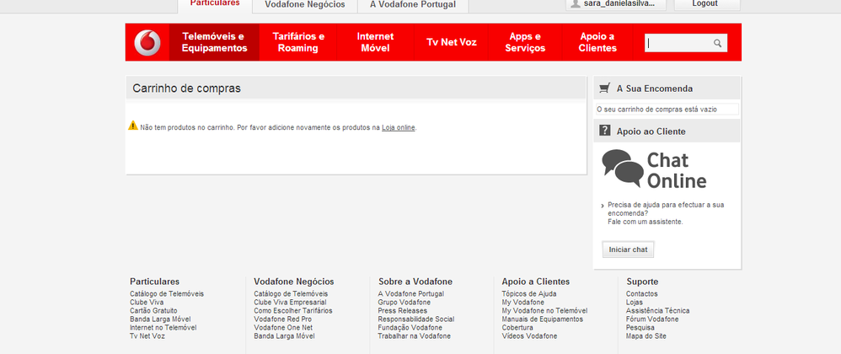841x354 pixels.
Task: Open Telemóveis e Equipamentos menu
Action: 214,42
